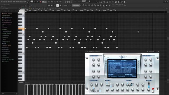Select the piano roll draw pencil tool
The height and width of the screenshot is (95, 169).
(x=30, y=8)
